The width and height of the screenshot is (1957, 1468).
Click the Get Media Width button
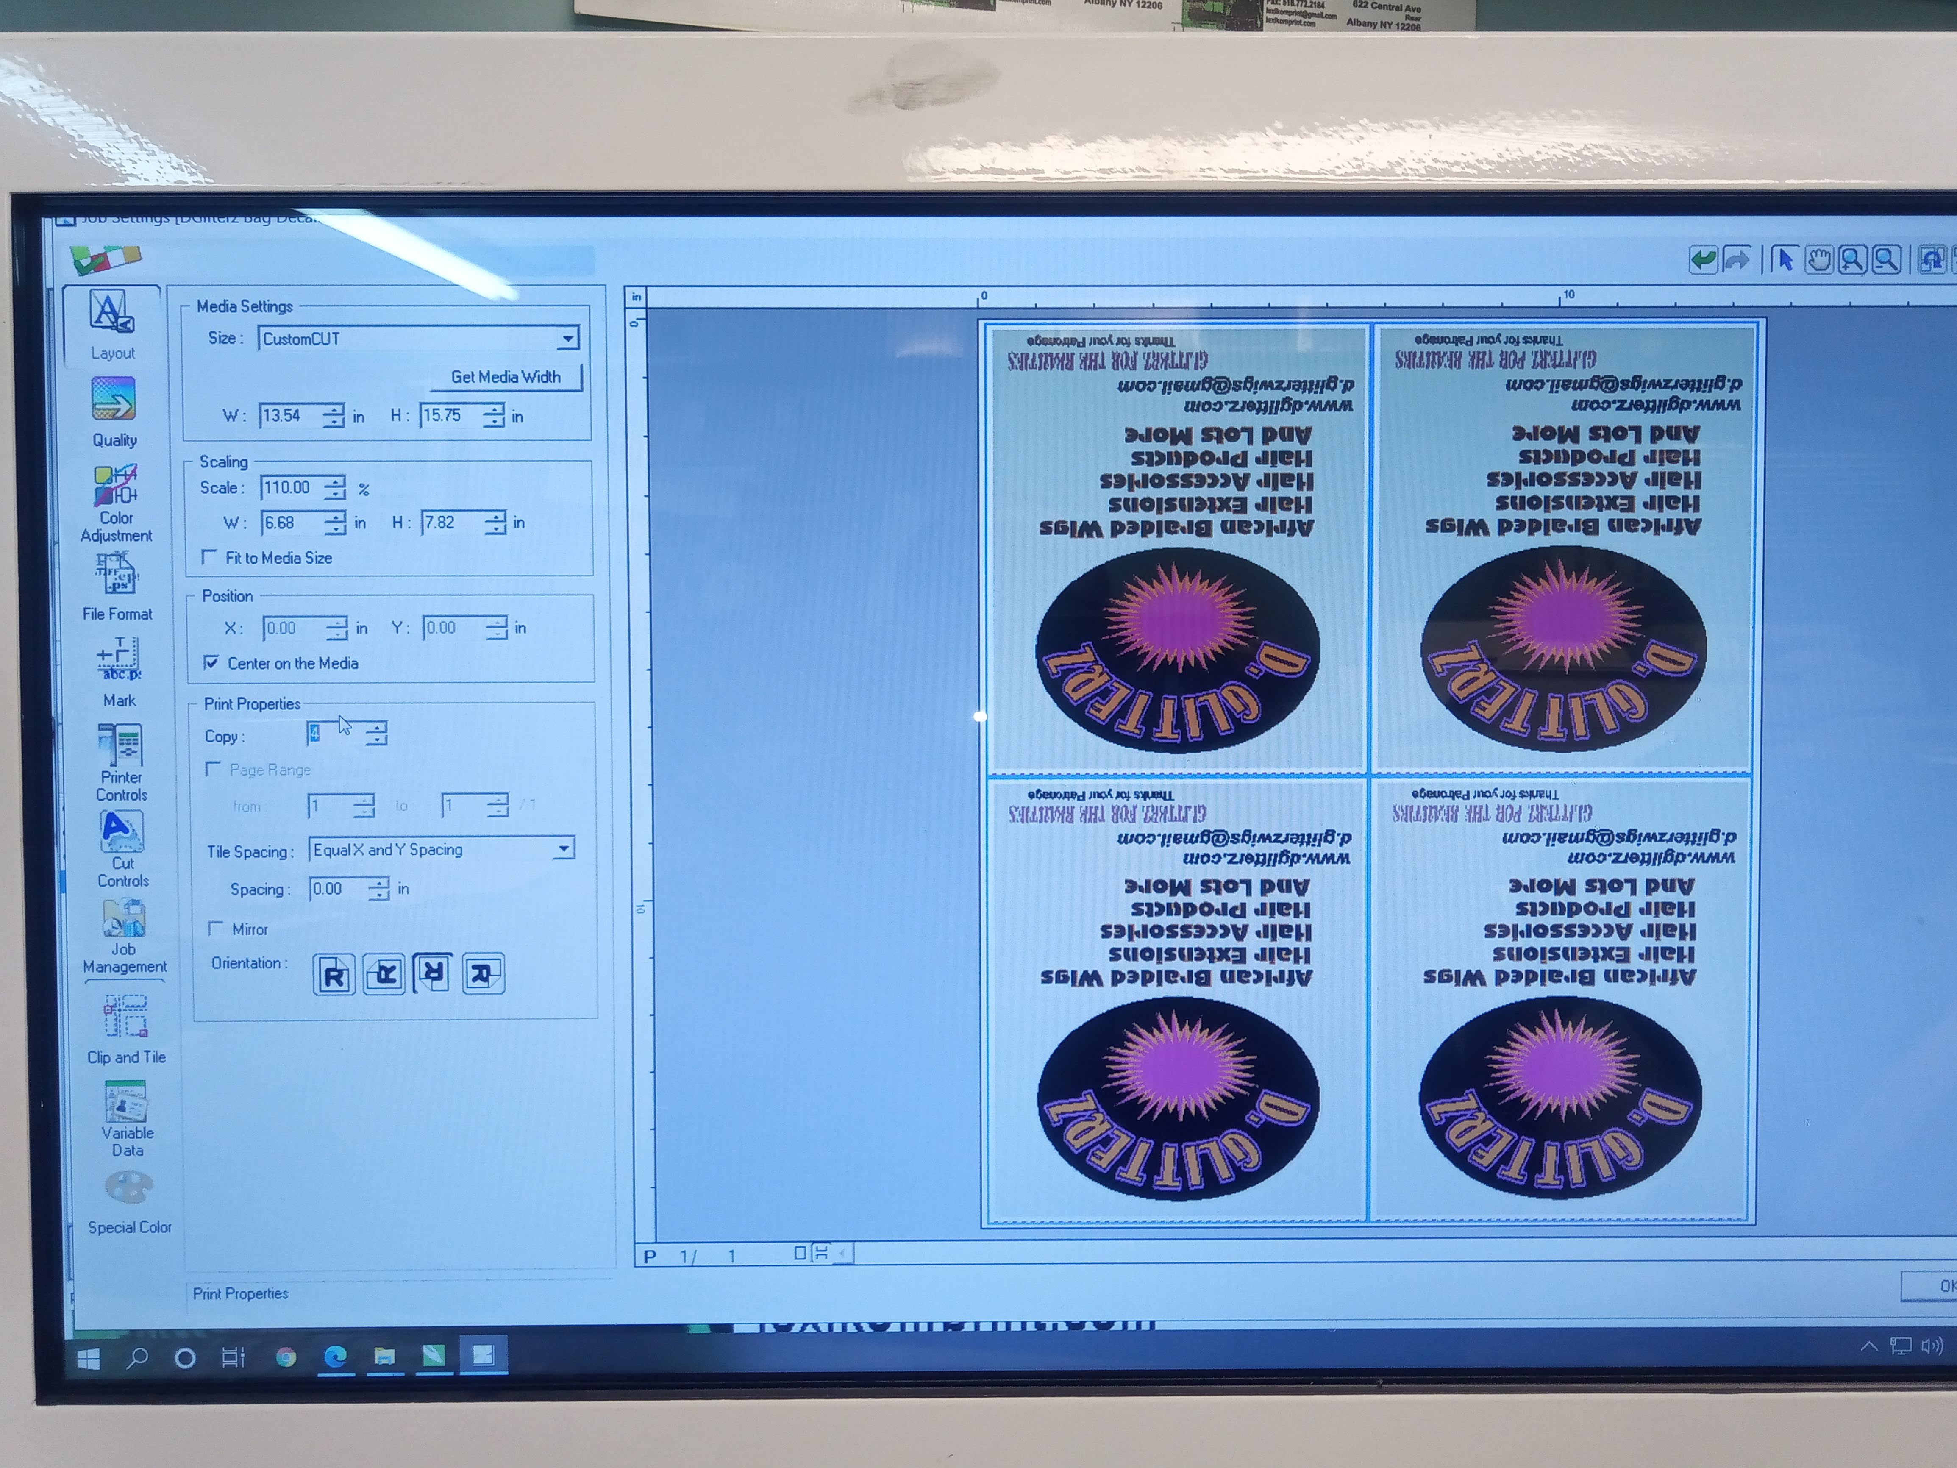[505, 377]
